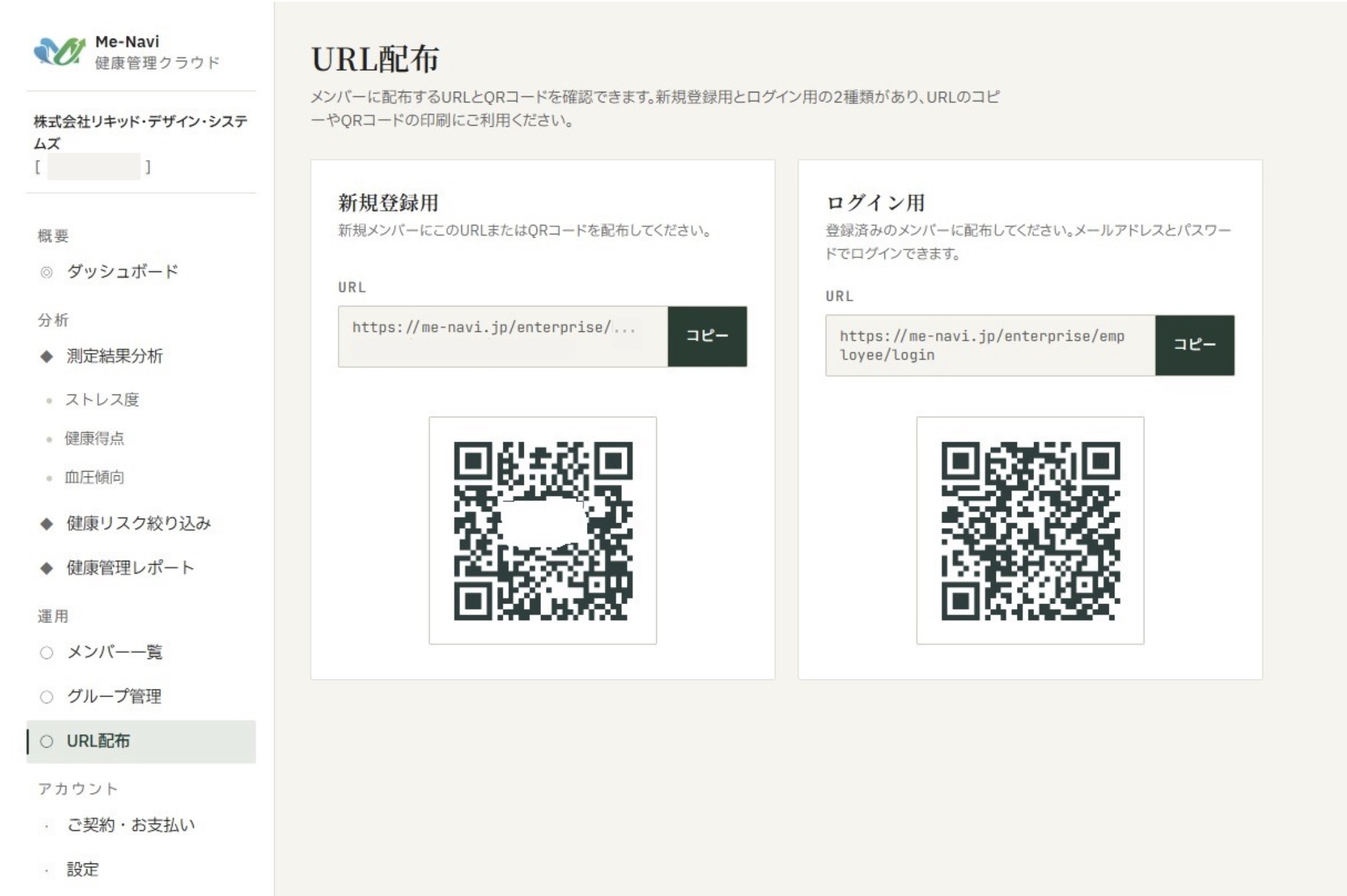This screenshot has height=896, width=1347.
Task: Click the 新規登録用 QR code image
Action: (x=543, y=531)
